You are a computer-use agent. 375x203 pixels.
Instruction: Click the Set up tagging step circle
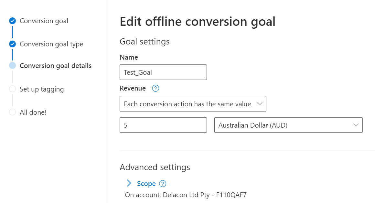pos(12,89)
